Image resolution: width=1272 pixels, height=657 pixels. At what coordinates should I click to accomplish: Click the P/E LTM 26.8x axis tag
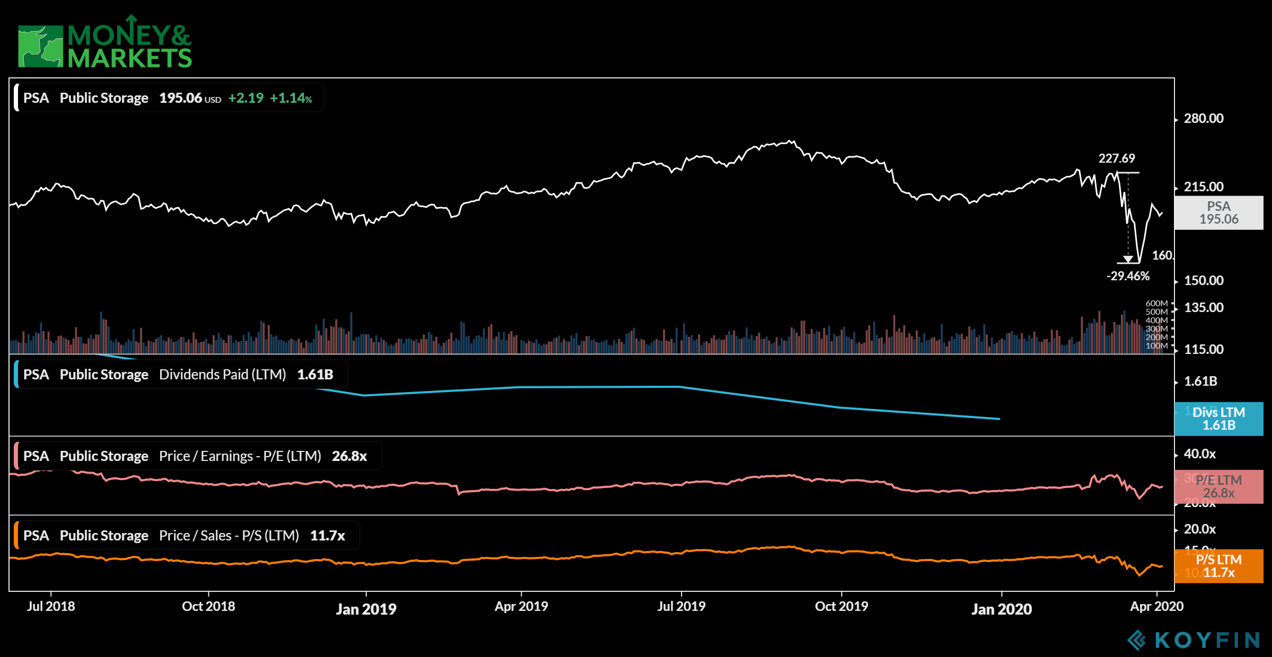pos(1219,487)
